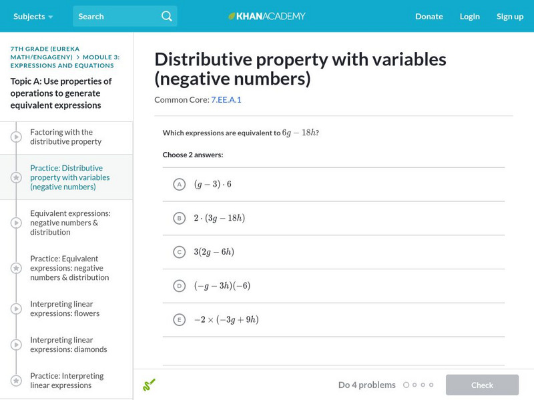The height and width of the screenshot is (400, 534).
Task: Select answer choice E, −2 × (−3g + 9h)
Action: [179, 320]
